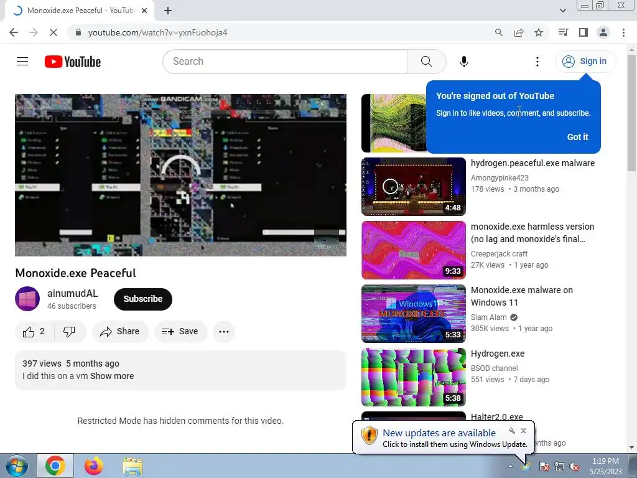This screenshot has width=637, height=478.
Task: Open Monoxide.exe malware on Windows 11 thumbnail
Action: point(414,314)
